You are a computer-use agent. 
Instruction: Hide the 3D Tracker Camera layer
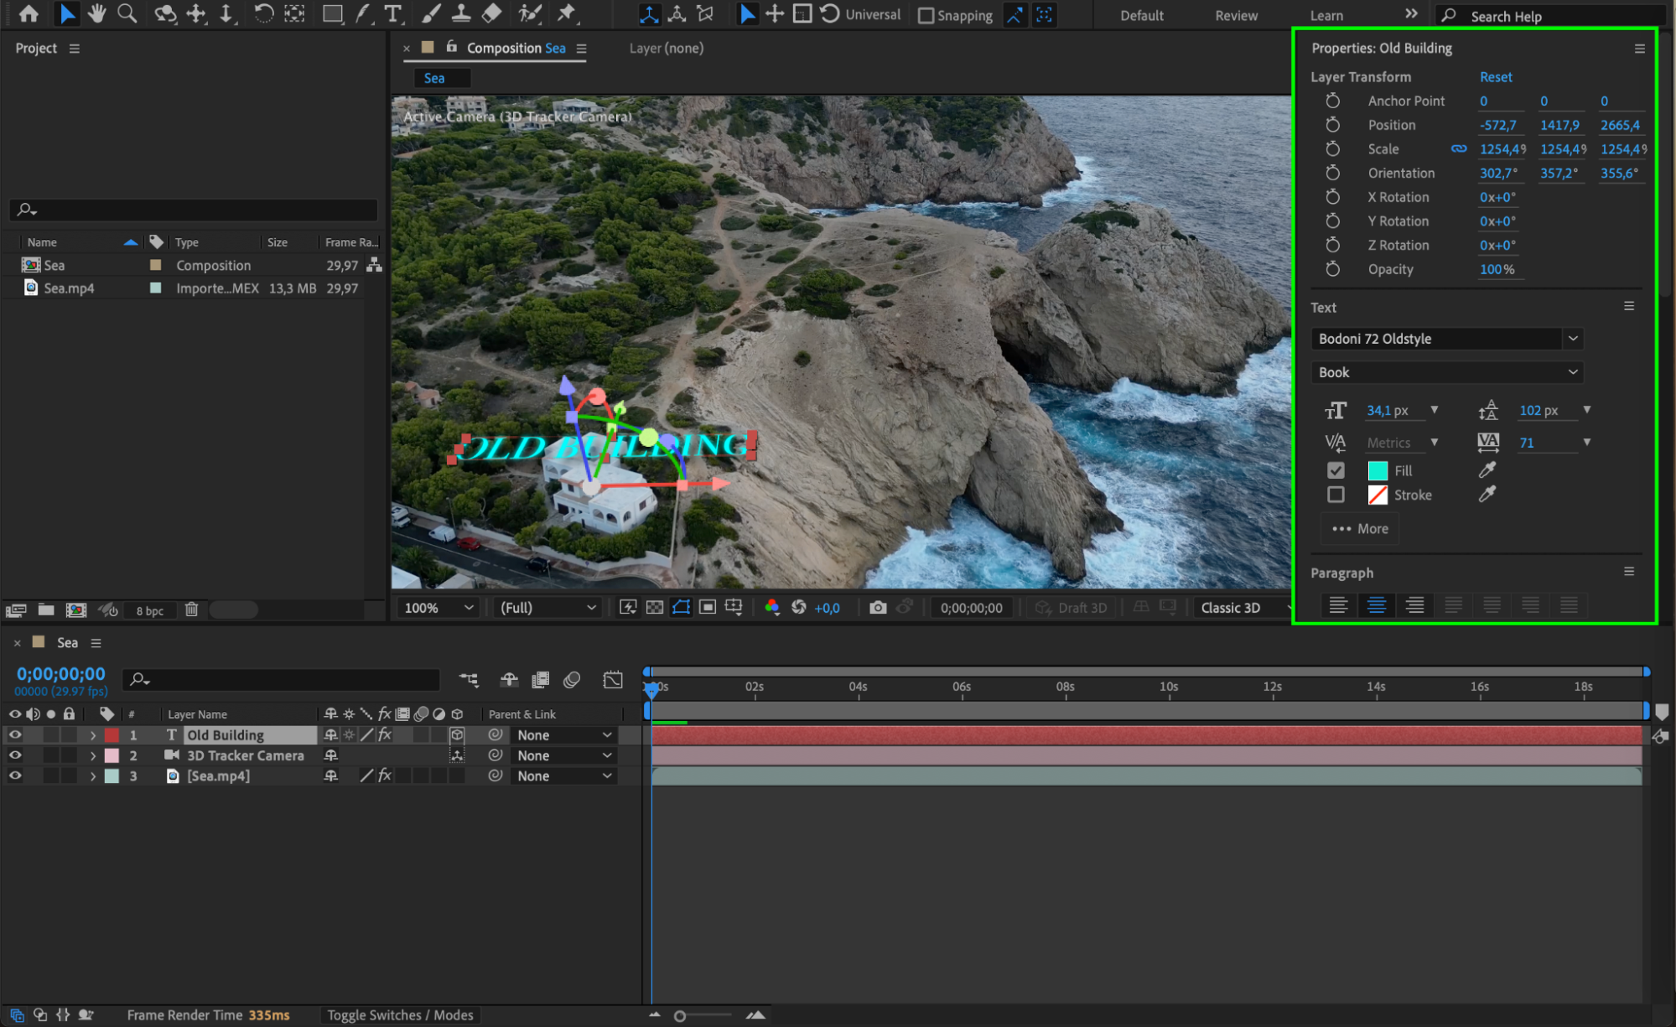[x=15, y=755]
